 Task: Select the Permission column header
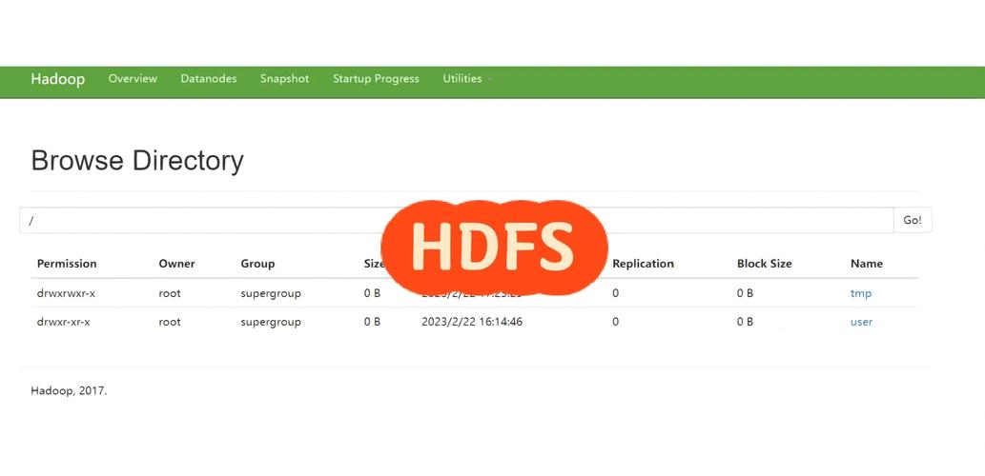click(x=67, y=264)
